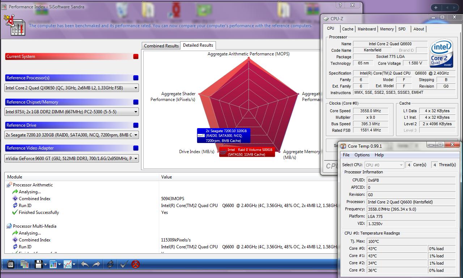Open the dropdown arrow next to the line graph icon
This screenshot has width=463, height=278.
click(74, 265)
